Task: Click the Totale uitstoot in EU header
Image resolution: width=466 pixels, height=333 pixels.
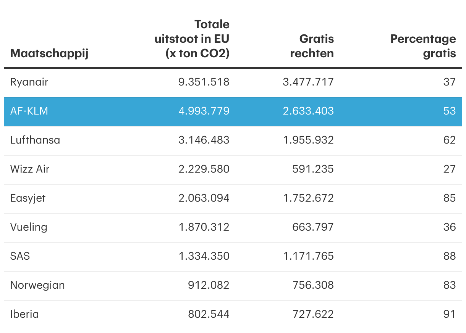Action: pos(197,39)
